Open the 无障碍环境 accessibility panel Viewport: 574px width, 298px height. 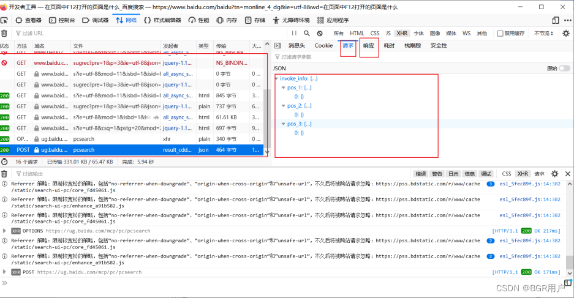pyautogui.click(x=291, y=20)
